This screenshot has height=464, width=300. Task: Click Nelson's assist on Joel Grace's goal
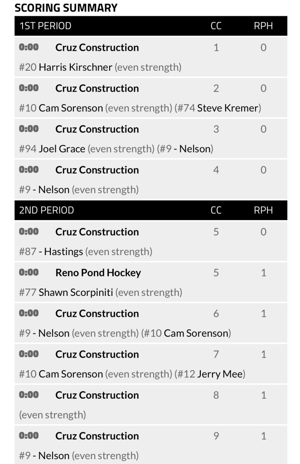[193, 149]
